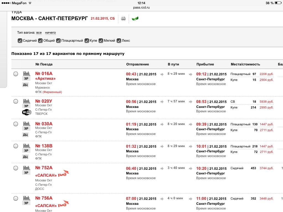Uncheck the Люкс carriage type checkbox
The height and width of the screenshot is (212, 283).
[x=119, y=41]
